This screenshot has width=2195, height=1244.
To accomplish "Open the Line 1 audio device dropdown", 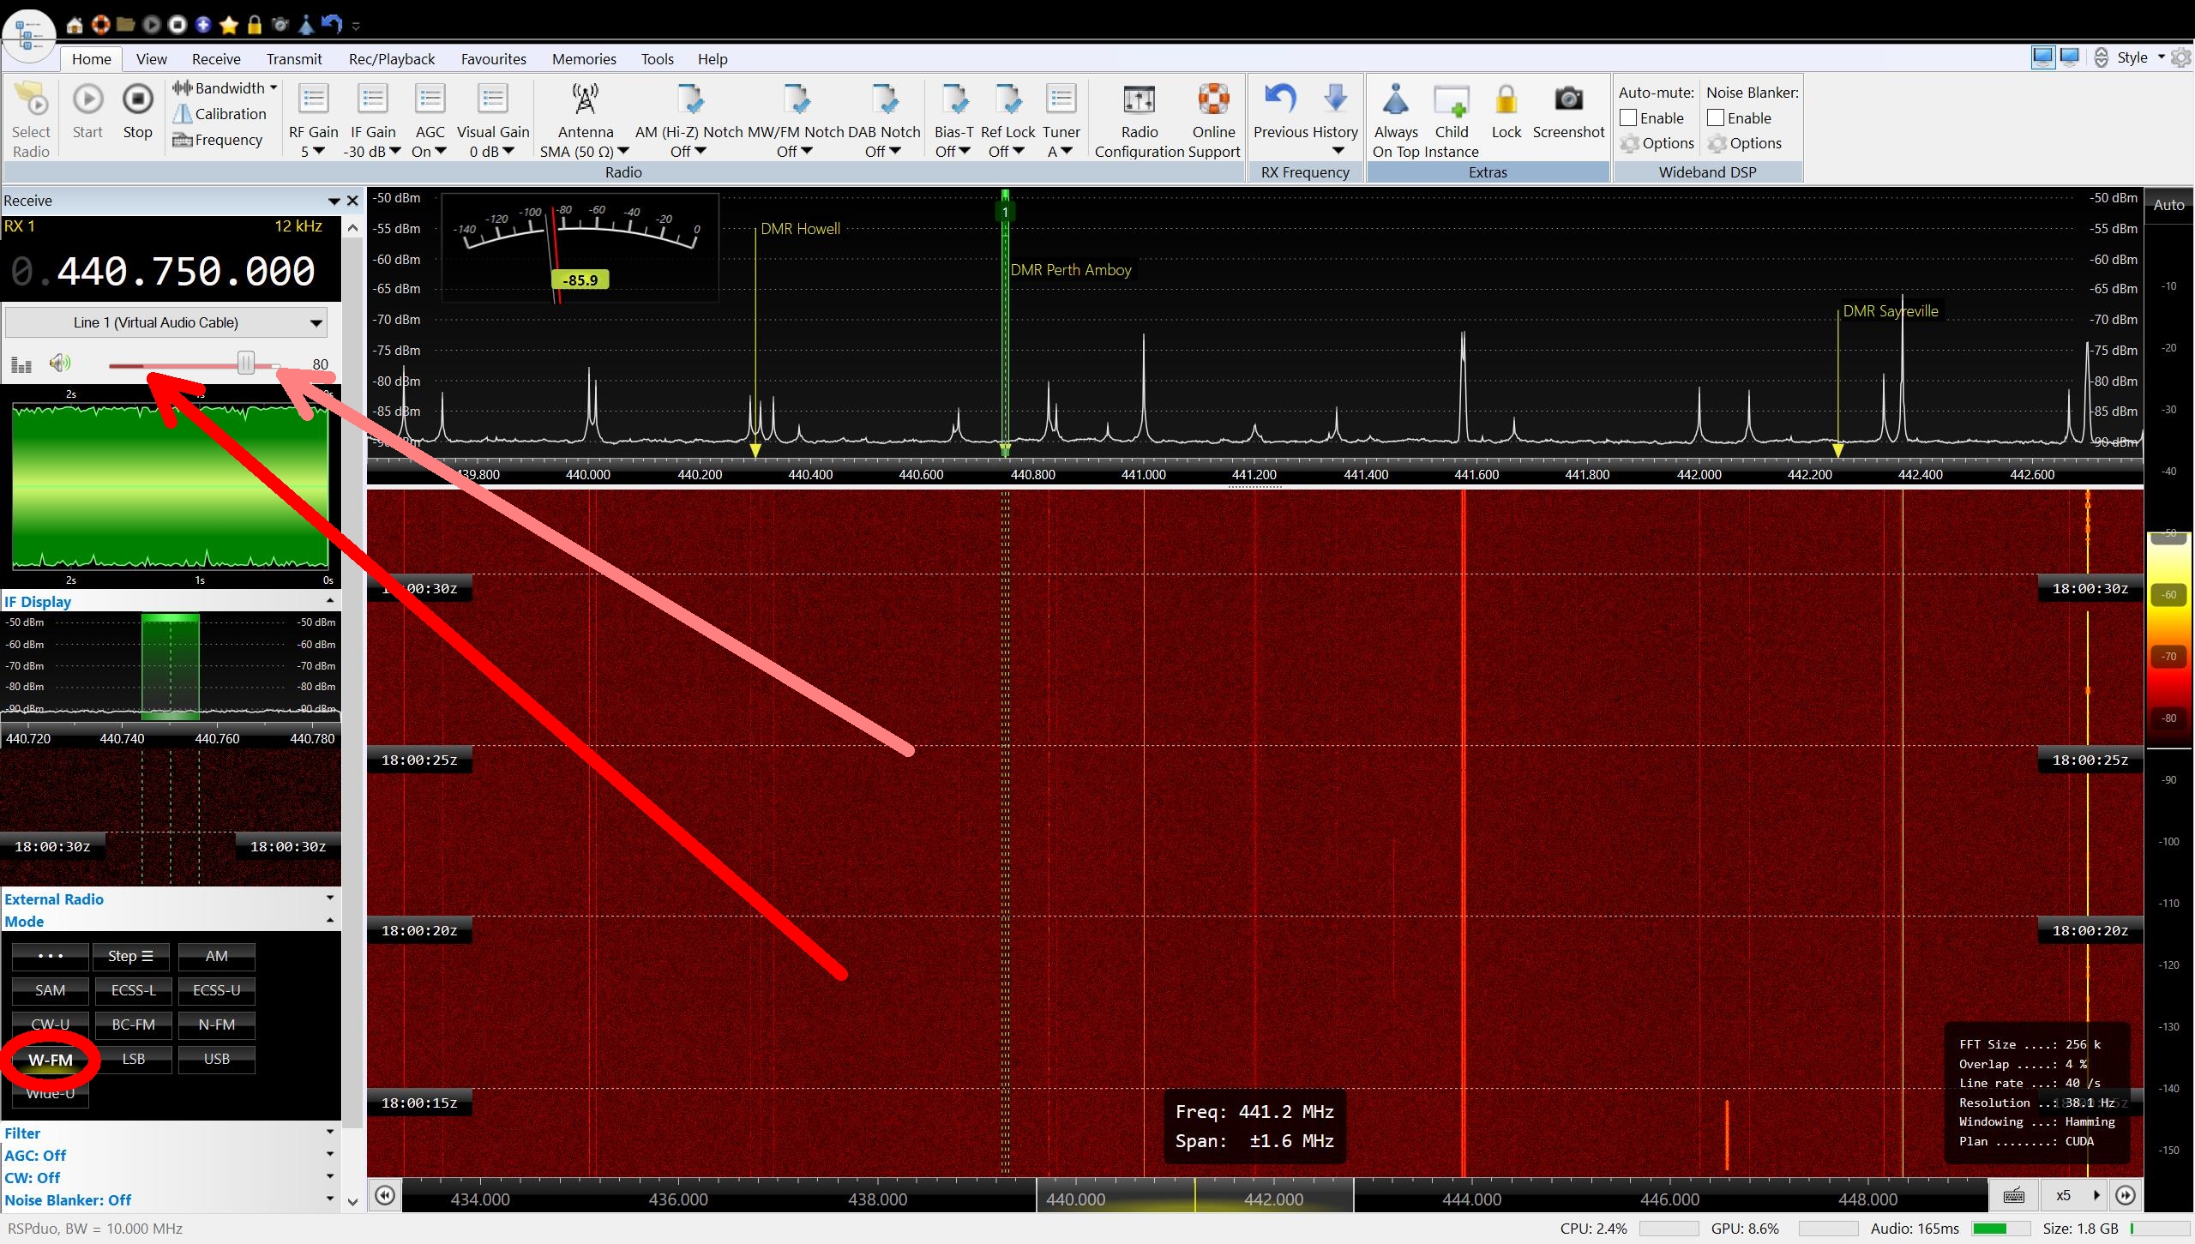I will [316, 323].
